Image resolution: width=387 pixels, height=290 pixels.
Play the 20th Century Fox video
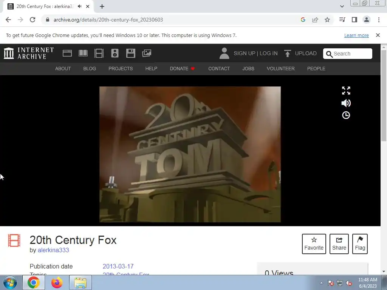point(190,154)
